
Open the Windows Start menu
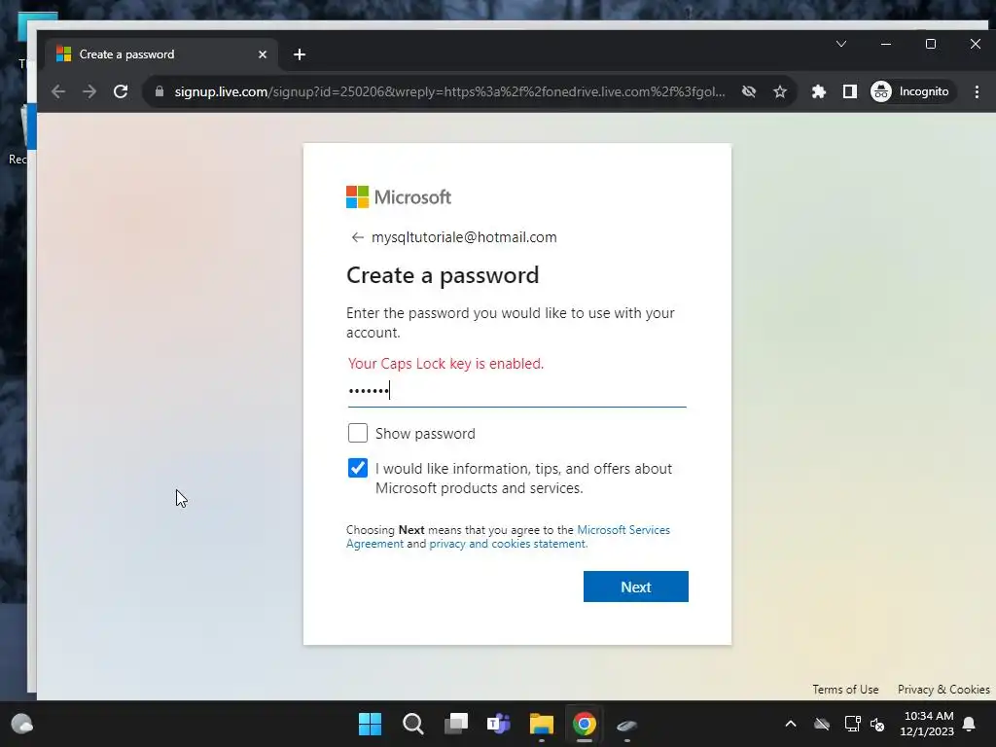coord(371,724)
